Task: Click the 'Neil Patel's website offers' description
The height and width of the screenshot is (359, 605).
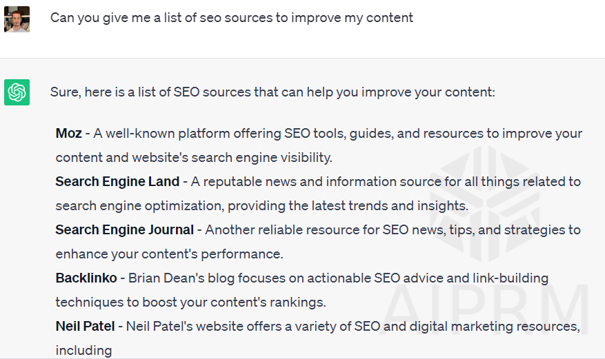Action: click(353, 326)
